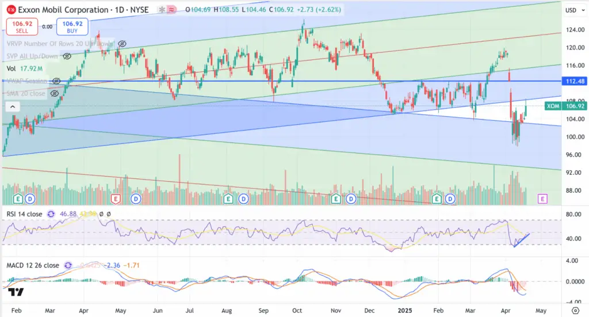This screenshot has height=317, width=589.
Task: Click the 124.00 price axis label
Action: click(x=575, y=30)
